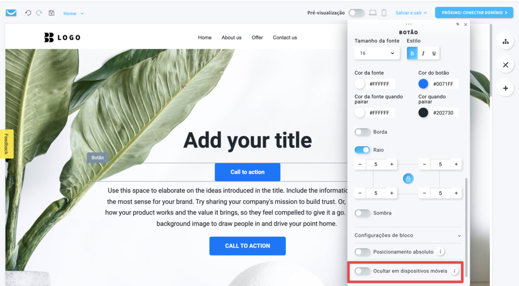Toggle italic style button

[x=423, y=53]
